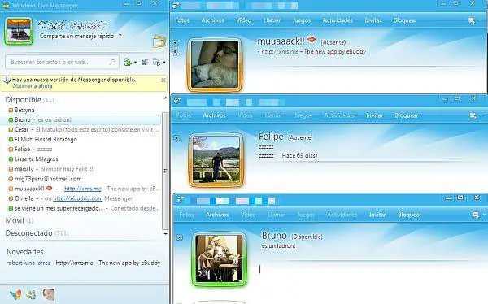
Task: Click the MSN butterfly icon at the bottom
Action: [x=15, y=294]
